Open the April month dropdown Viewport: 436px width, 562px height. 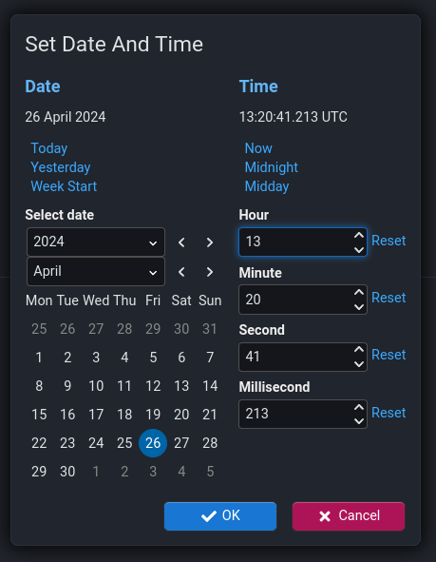[x=96, y=272]
